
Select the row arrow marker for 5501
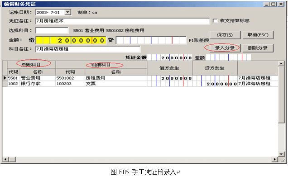[5, 78]
